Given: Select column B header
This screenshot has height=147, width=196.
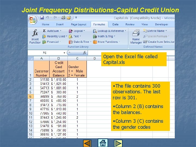Looking at the screenshot, I should click(x=59, y=58).
